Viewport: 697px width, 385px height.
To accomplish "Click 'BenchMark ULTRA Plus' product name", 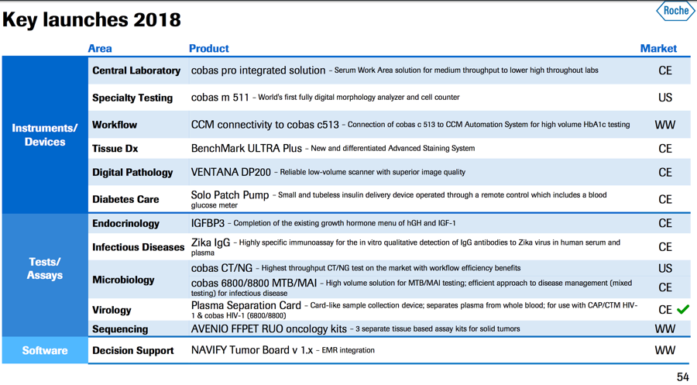I will point(247,149).
